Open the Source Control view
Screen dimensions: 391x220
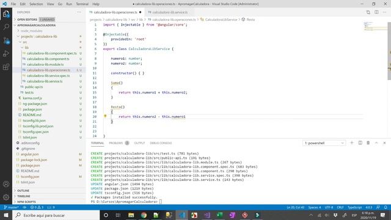[6, 40]
